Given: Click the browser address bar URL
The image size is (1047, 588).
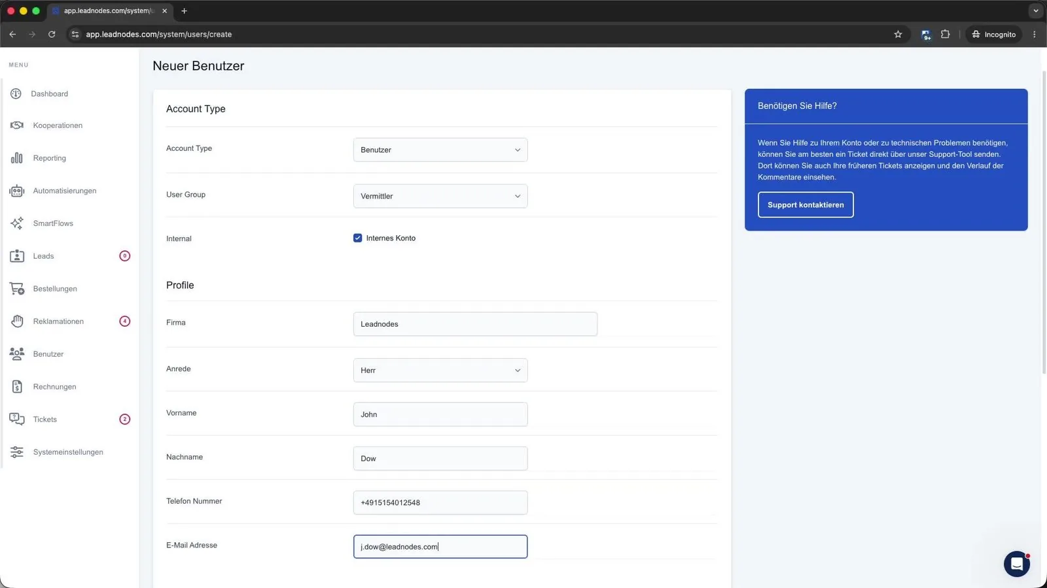Looking at the screenshot, I should [159, 34].
